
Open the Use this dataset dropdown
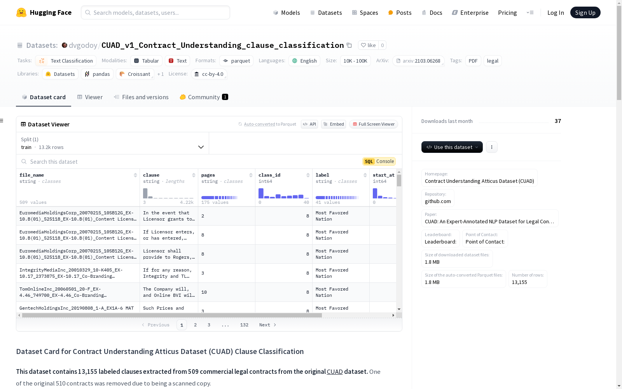[x=452, y=147]
